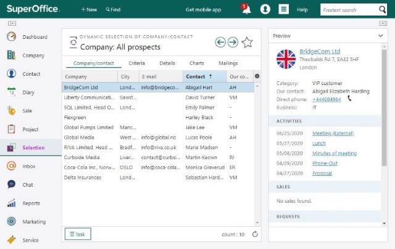Switch to Company/contact tab

point(94,63)
